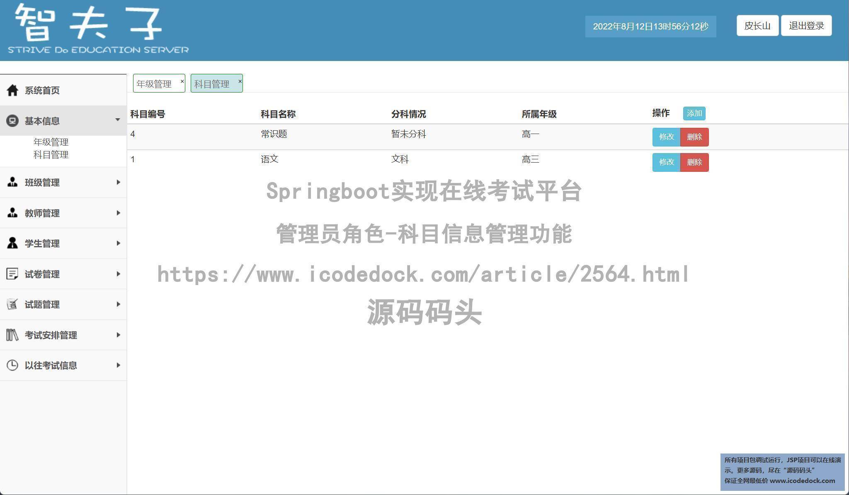
Task: Click the 试卷管理 document icon
Action: pos(12,274)
